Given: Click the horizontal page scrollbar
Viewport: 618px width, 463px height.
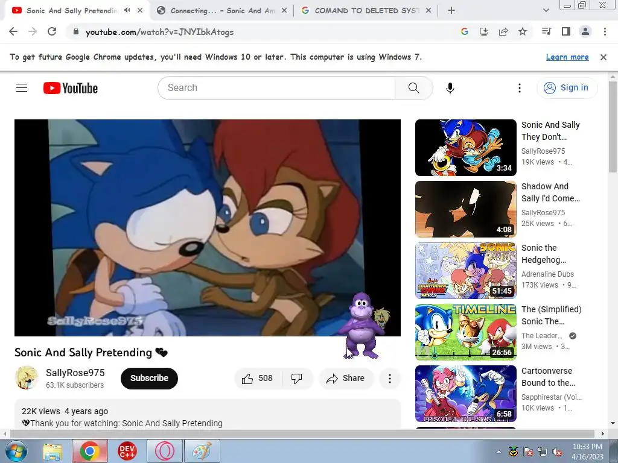Looking at the screenshot, I should [302, 433].
